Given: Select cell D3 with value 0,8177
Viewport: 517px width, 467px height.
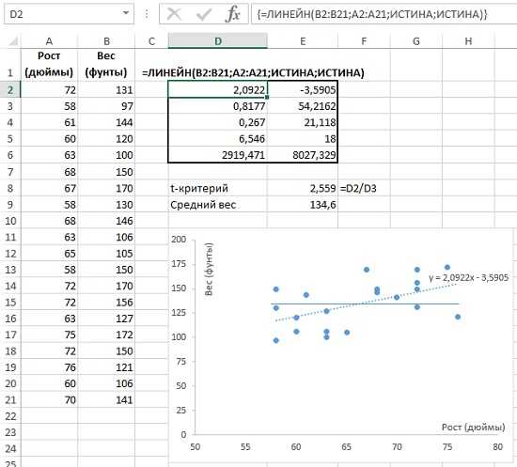Looking at the screenshot, I should 218,106.
